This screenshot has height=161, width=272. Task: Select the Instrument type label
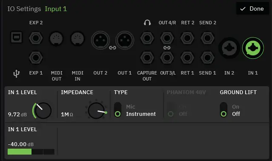[141, 114]
